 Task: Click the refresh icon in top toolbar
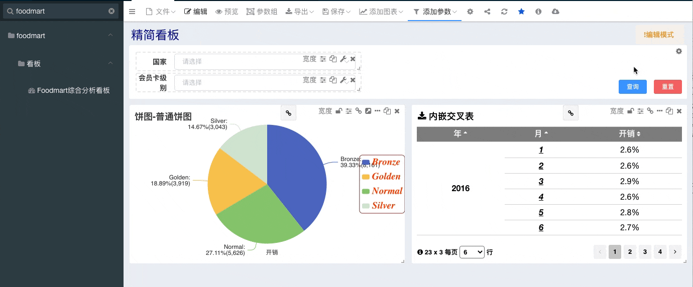click(504, 12)
